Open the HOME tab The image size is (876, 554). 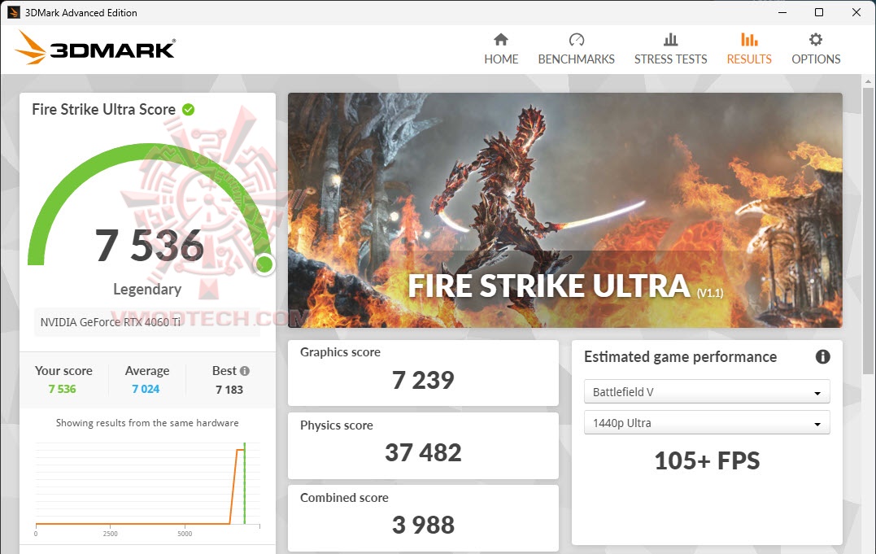(500, 49)
